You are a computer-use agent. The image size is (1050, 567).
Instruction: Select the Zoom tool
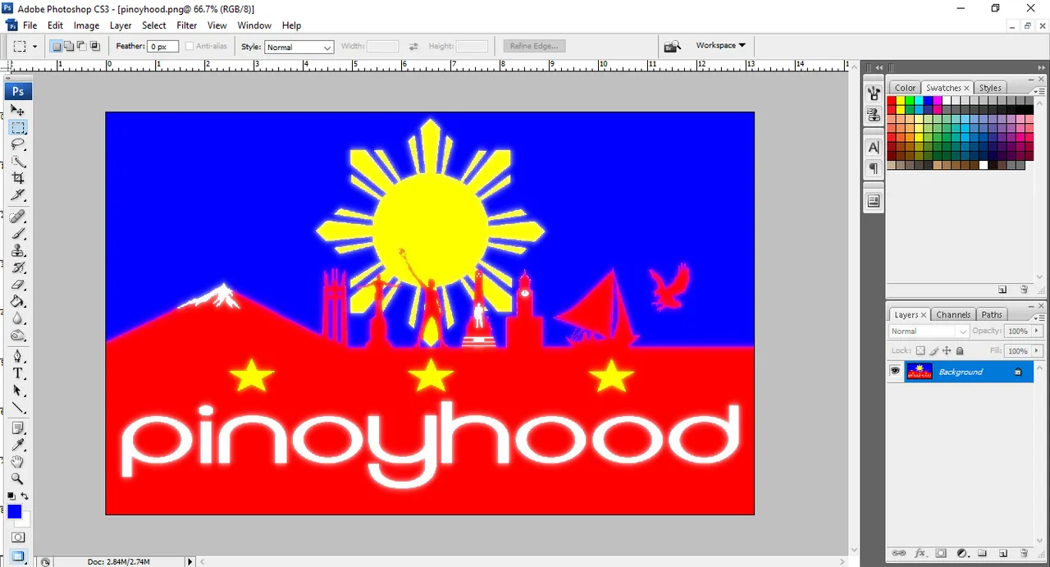[x=17, y=479]
